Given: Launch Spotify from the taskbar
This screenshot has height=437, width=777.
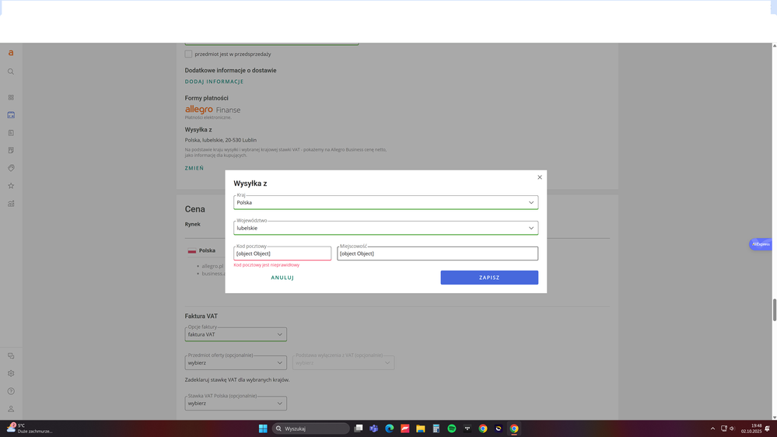Looking at the screenshot, I should [x=452, y=428].
